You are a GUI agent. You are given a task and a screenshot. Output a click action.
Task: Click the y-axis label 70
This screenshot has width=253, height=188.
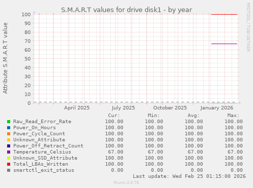[x=27, y=41]
